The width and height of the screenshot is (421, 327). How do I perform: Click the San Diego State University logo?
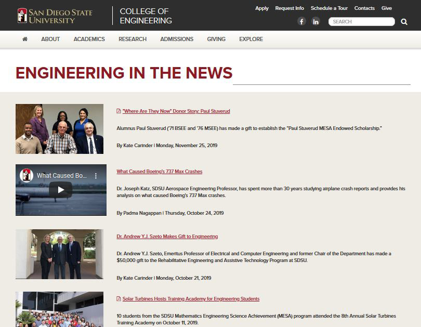click(x=55, y=16)
